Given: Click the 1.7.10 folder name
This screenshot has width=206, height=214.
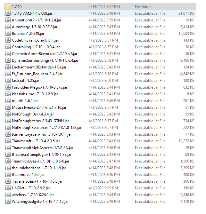Looking at the screenshot, I should 17,7.
